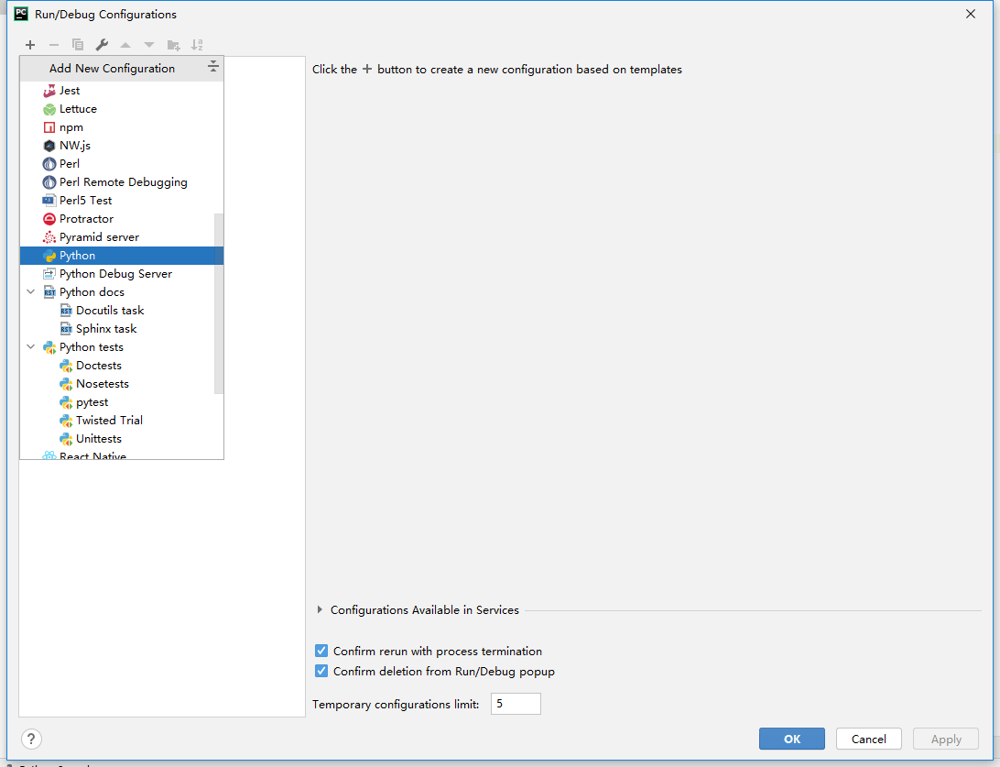Select the pytest entry

[122, 402]
